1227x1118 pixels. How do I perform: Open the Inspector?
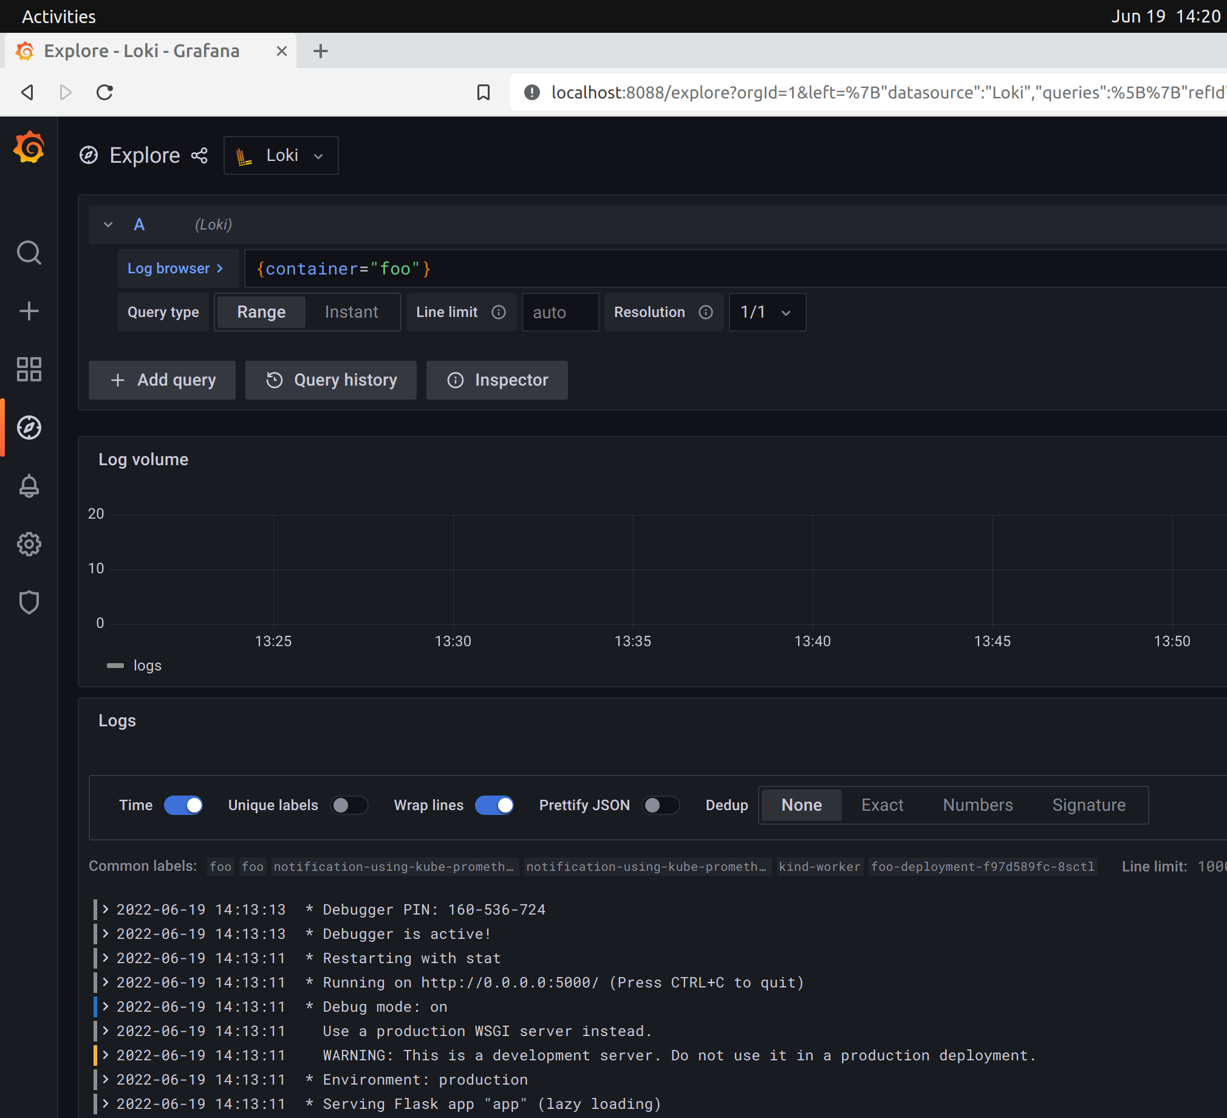[497, 380]
